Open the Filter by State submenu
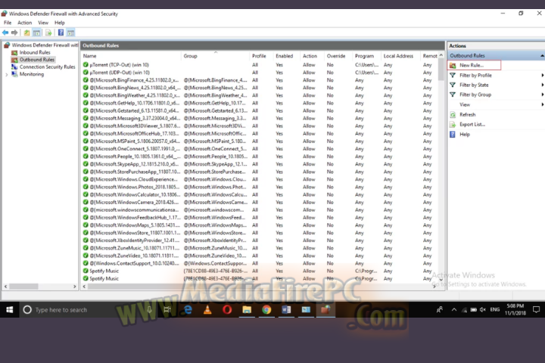Screen dimensions: 545x363 click(495, 85)
